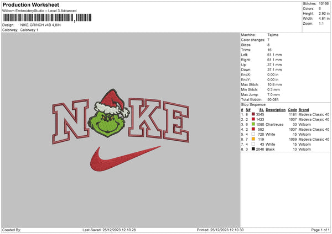Click the Stitches value 10166
Screen dimensions: 332x234
pos(324,4)
